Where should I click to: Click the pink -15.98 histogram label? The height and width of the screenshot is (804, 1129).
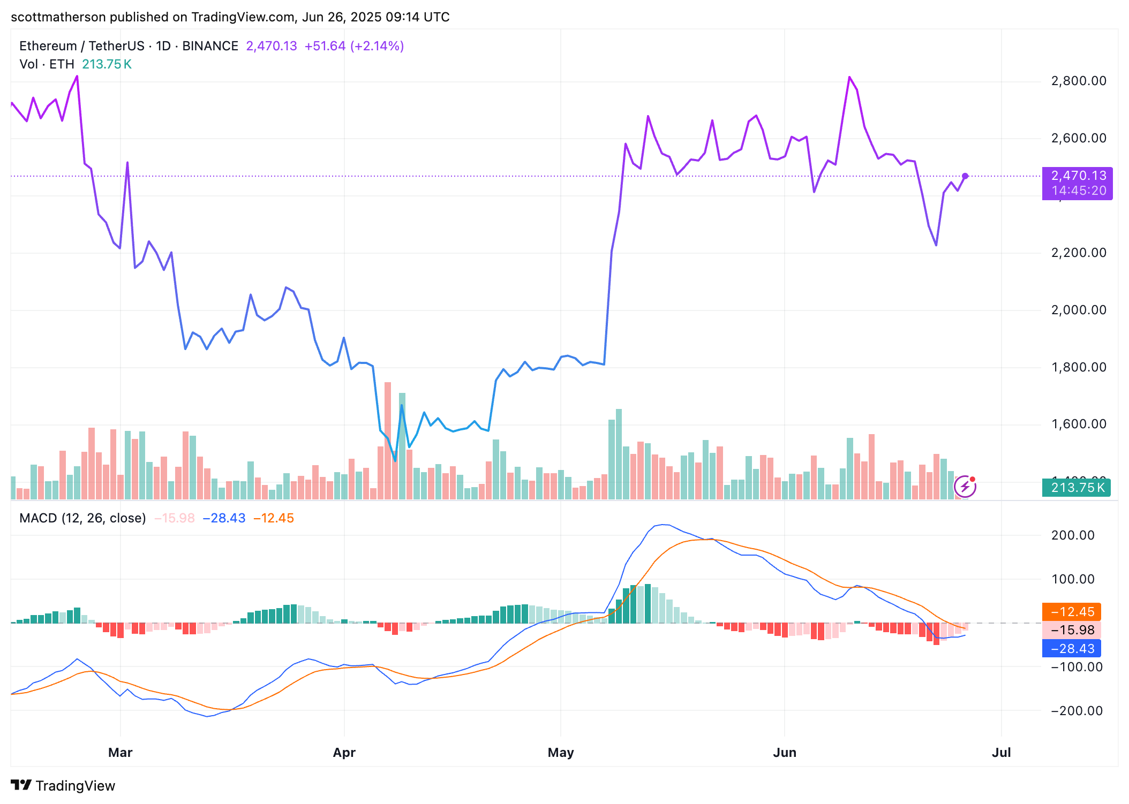click(1071, 630)
